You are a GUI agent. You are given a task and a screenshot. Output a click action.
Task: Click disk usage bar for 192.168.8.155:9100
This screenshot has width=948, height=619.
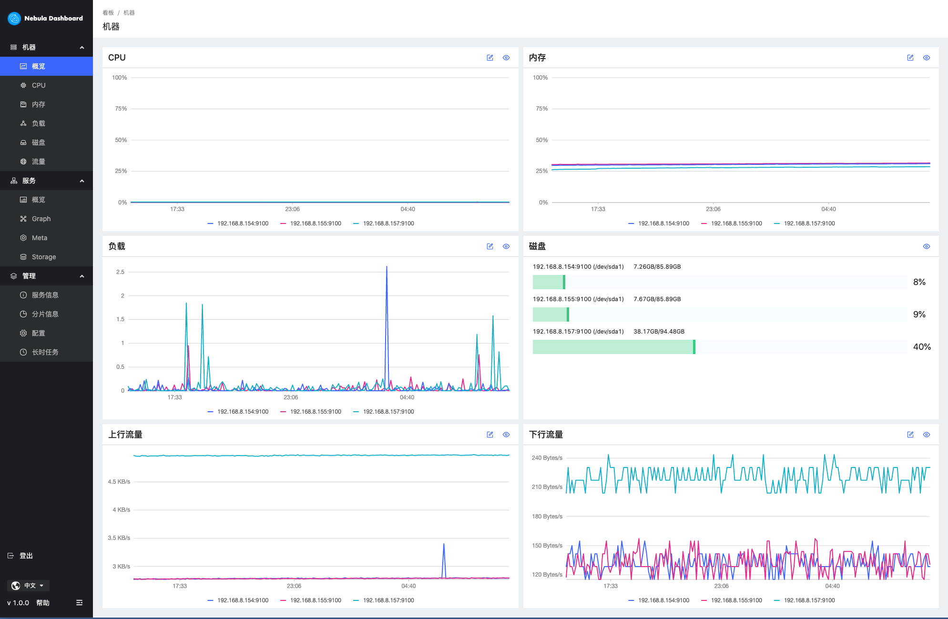pyautogui.click(x=720, y=315)
